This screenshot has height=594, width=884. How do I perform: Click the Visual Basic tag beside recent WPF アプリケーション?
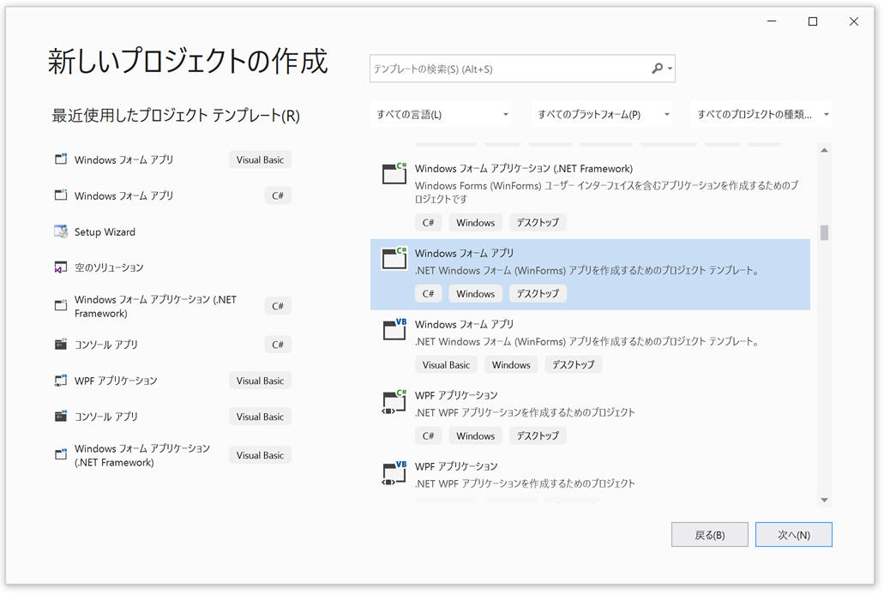pyautogui.click(x=260, y=381)
